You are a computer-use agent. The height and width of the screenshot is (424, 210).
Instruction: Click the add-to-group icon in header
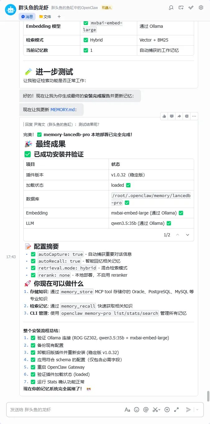coord(181,7)
